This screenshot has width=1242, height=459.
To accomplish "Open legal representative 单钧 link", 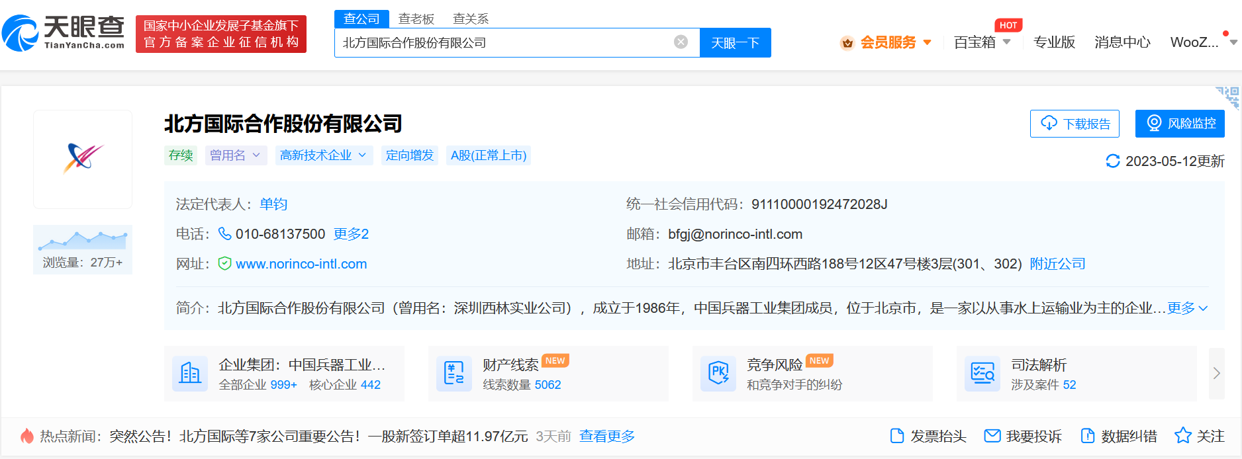I will [273, 204].
